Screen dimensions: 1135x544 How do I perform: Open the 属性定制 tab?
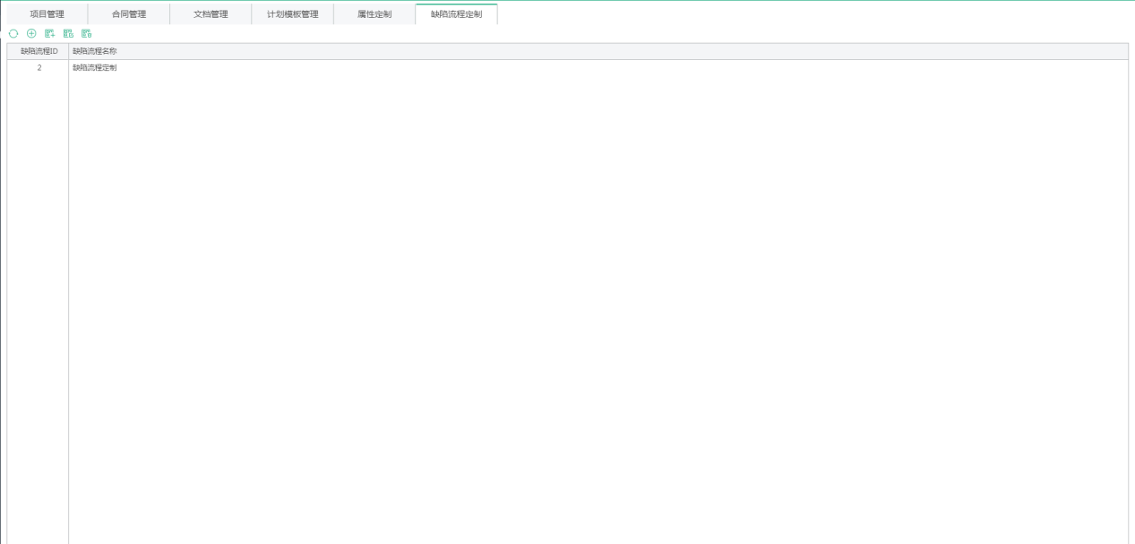click(x=374, y=14)
